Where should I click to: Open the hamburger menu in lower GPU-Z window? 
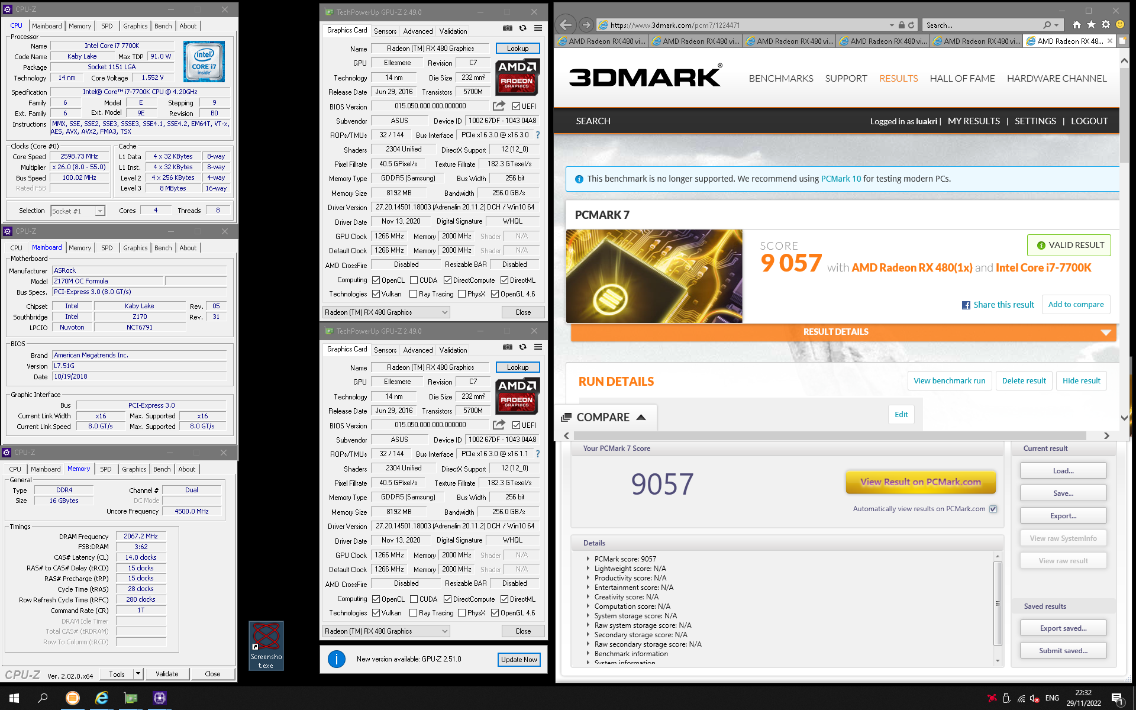pos(538,347)
